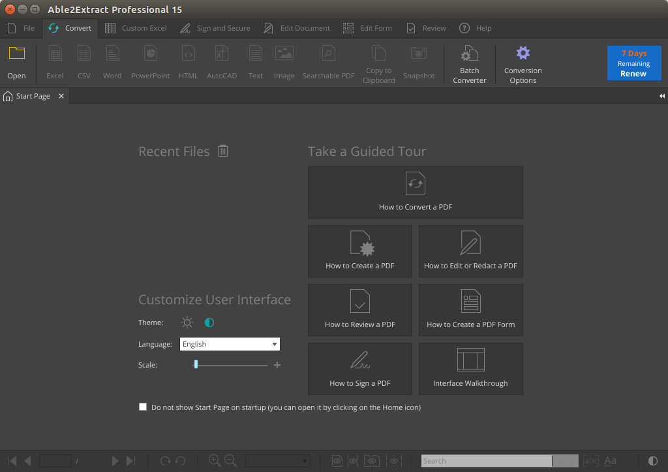Click the zoom out magnifier icon
The height and width of the screenshot is (472, 668).
pyautogui.click(x=230, y=460)
